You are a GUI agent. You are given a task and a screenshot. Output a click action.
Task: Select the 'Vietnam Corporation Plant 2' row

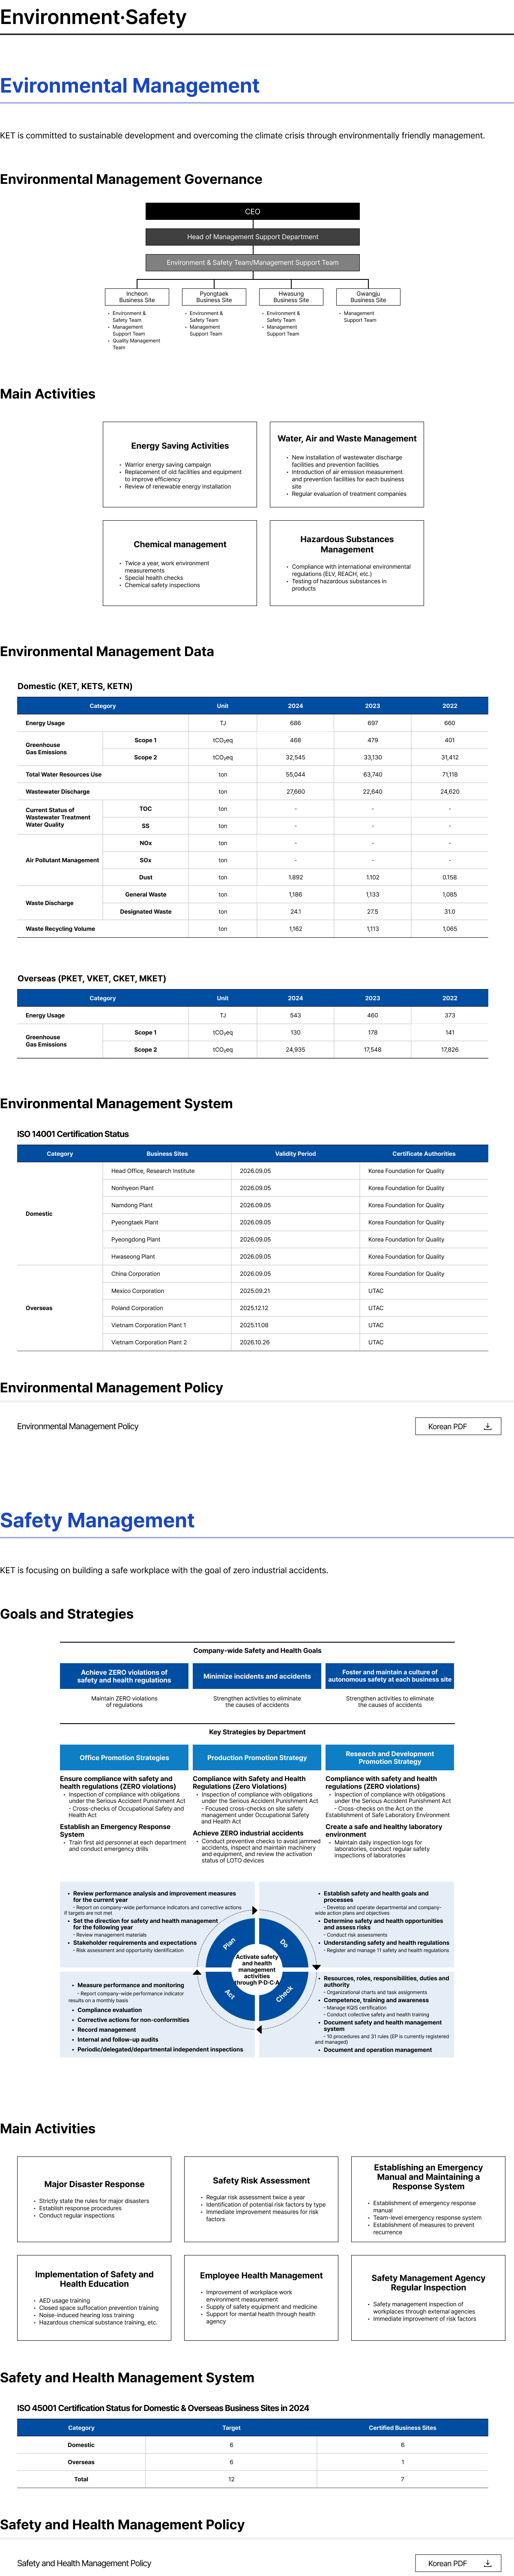tap(296, 1342)
